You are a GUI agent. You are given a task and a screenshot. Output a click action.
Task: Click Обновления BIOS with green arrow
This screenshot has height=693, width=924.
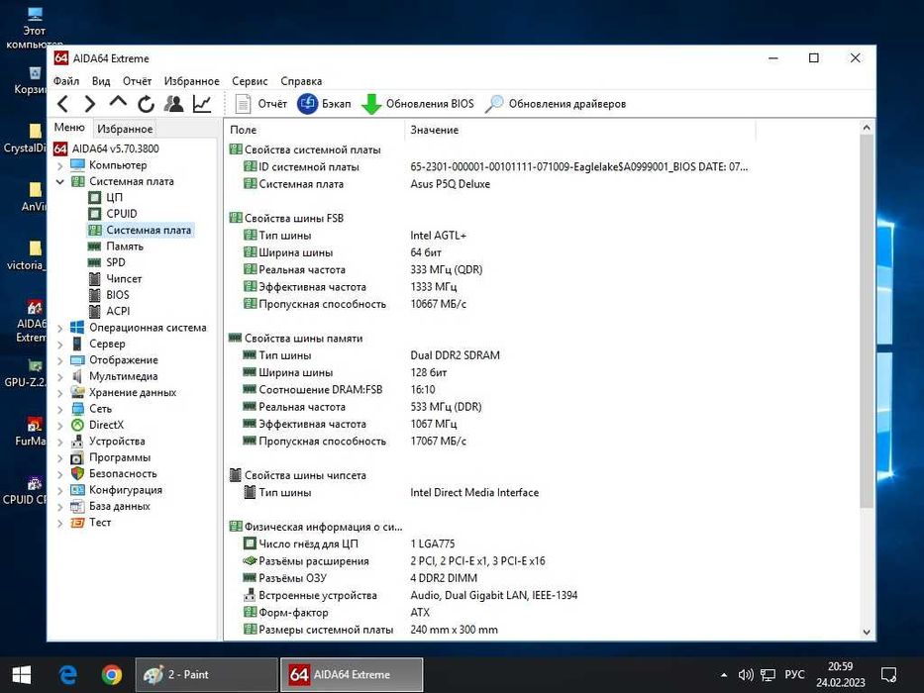tap(417, 104)
